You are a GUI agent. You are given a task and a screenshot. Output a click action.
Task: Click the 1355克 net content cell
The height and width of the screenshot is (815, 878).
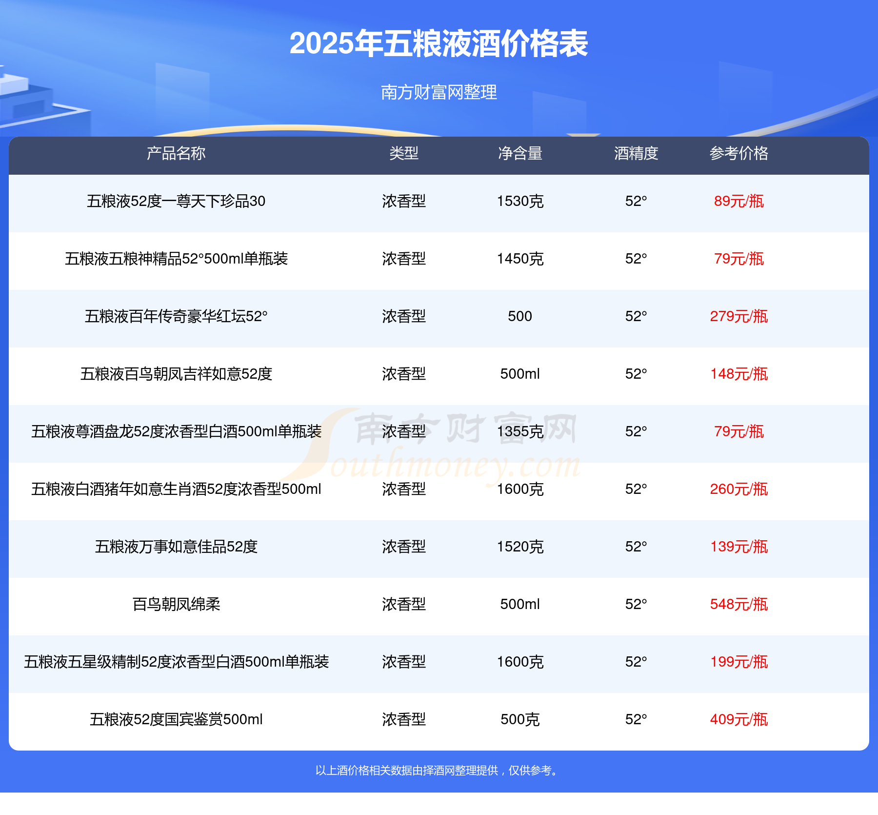520,431
